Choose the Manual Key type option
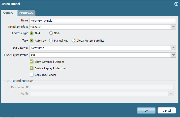This screenshot has width=180, height=118. point(51,40)
